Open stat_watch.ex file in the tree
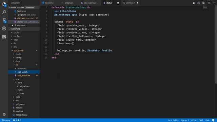Screen dimensions: 217x122 [x=24, y=76]
